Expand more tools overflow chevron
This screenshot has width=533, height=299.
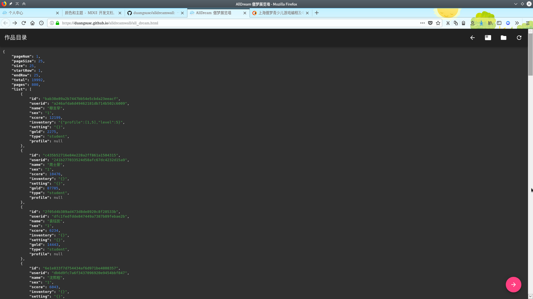pyautogui.click(x=517, y=23)
